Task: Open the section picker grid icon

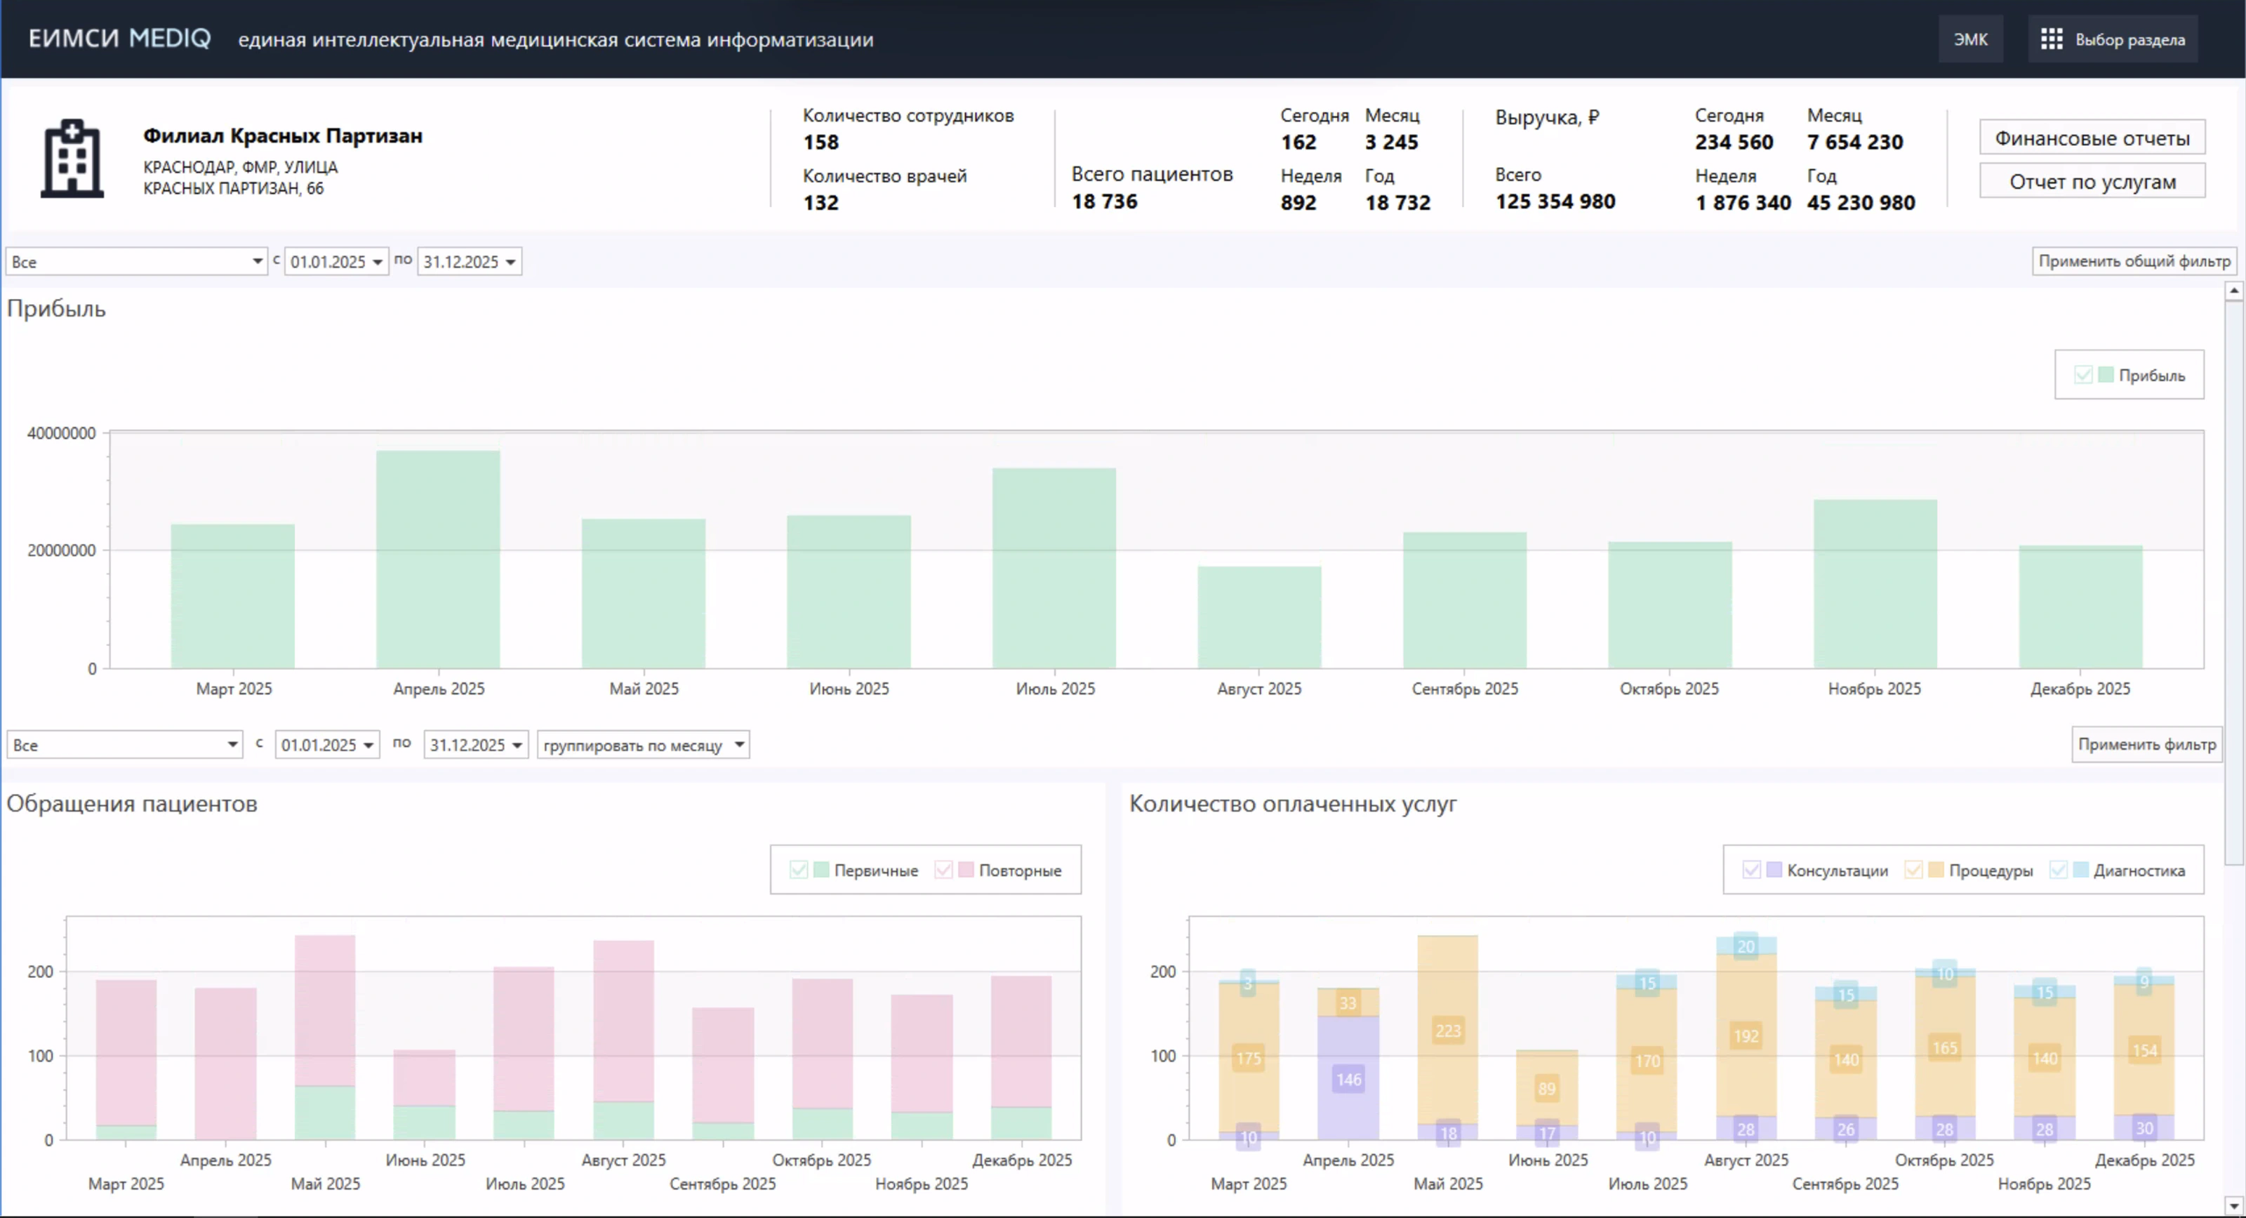Action: pyautogui.click(x=2052, y=39)
